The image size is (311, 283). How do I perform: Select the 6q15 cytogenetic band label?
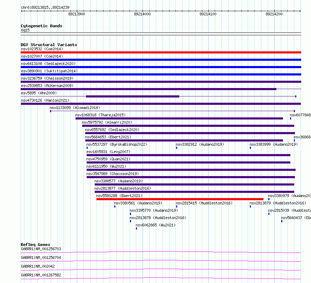pos(25,30)
